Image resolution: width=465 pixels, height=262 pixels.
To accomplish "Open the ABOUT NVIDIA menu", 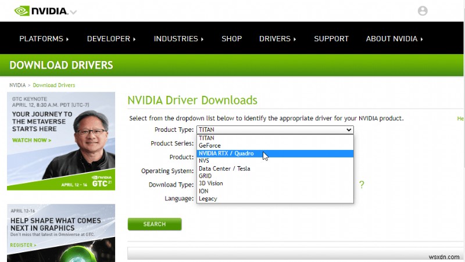I will tap(394, 39).
